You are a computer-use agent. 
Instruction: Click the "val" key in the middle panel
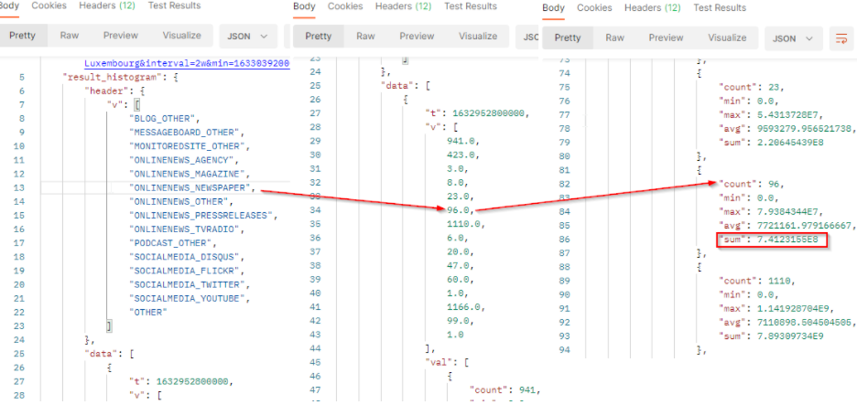click(x=438, y=362)
